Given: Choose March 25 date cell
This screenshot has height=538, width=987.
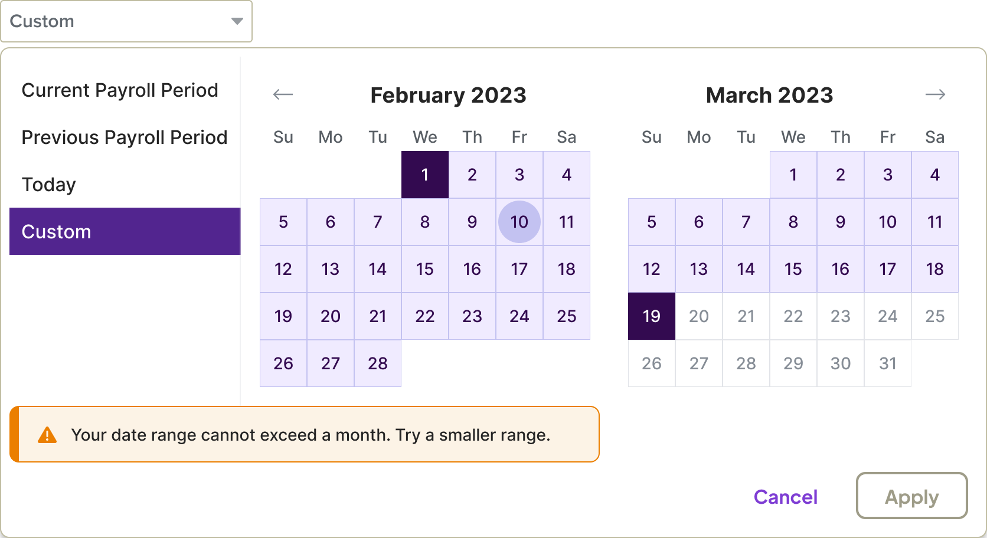Looking at the screenshot, I should coord(935,316).
